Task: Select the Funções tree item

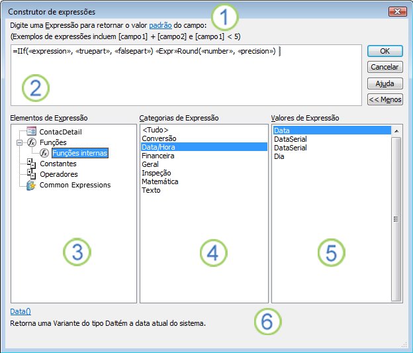Action: point(53,142)
